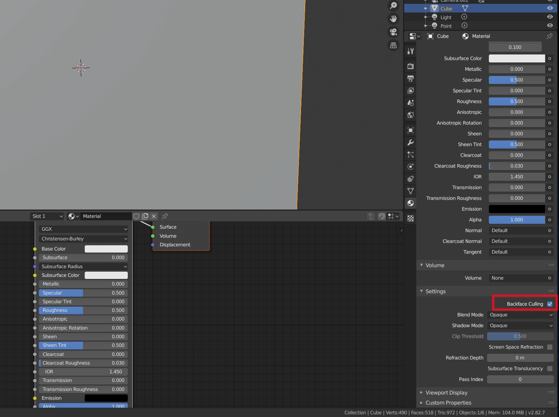Open the Emission color swatch in properties
559x417 pixels.
coord(517,209)
